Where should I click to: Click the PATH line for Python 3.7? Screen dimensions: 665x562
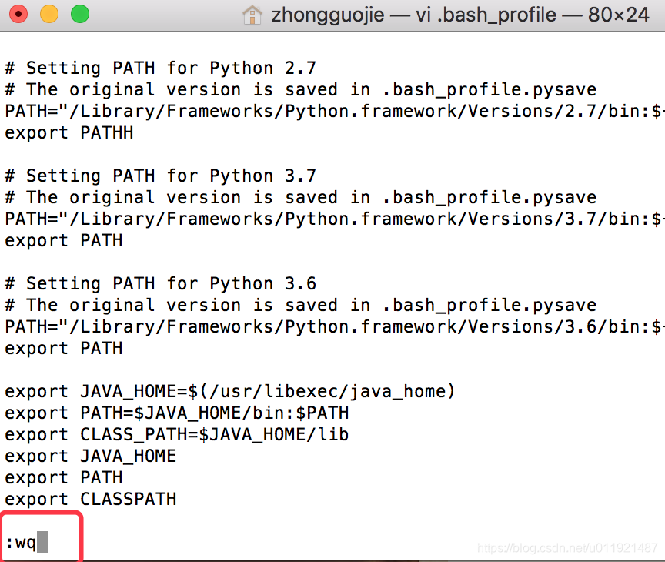point(331,219)
